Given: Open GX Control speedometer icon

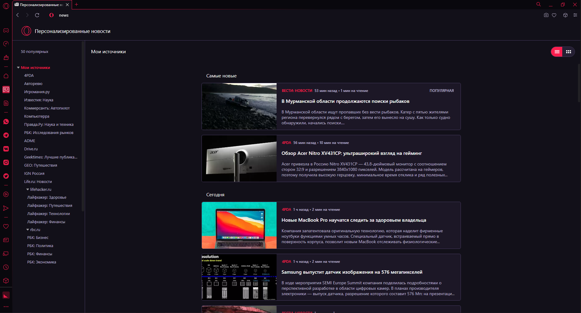Looking at the screenshot, I should (6, 44).
